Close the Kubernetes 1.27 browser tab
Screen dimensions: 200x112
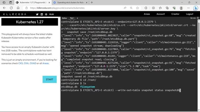coord(49,2)
